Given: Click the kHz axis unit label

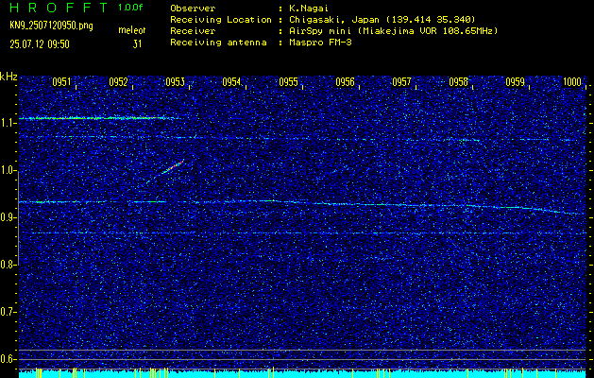Looking at the screenshot, I should (8, 77).
